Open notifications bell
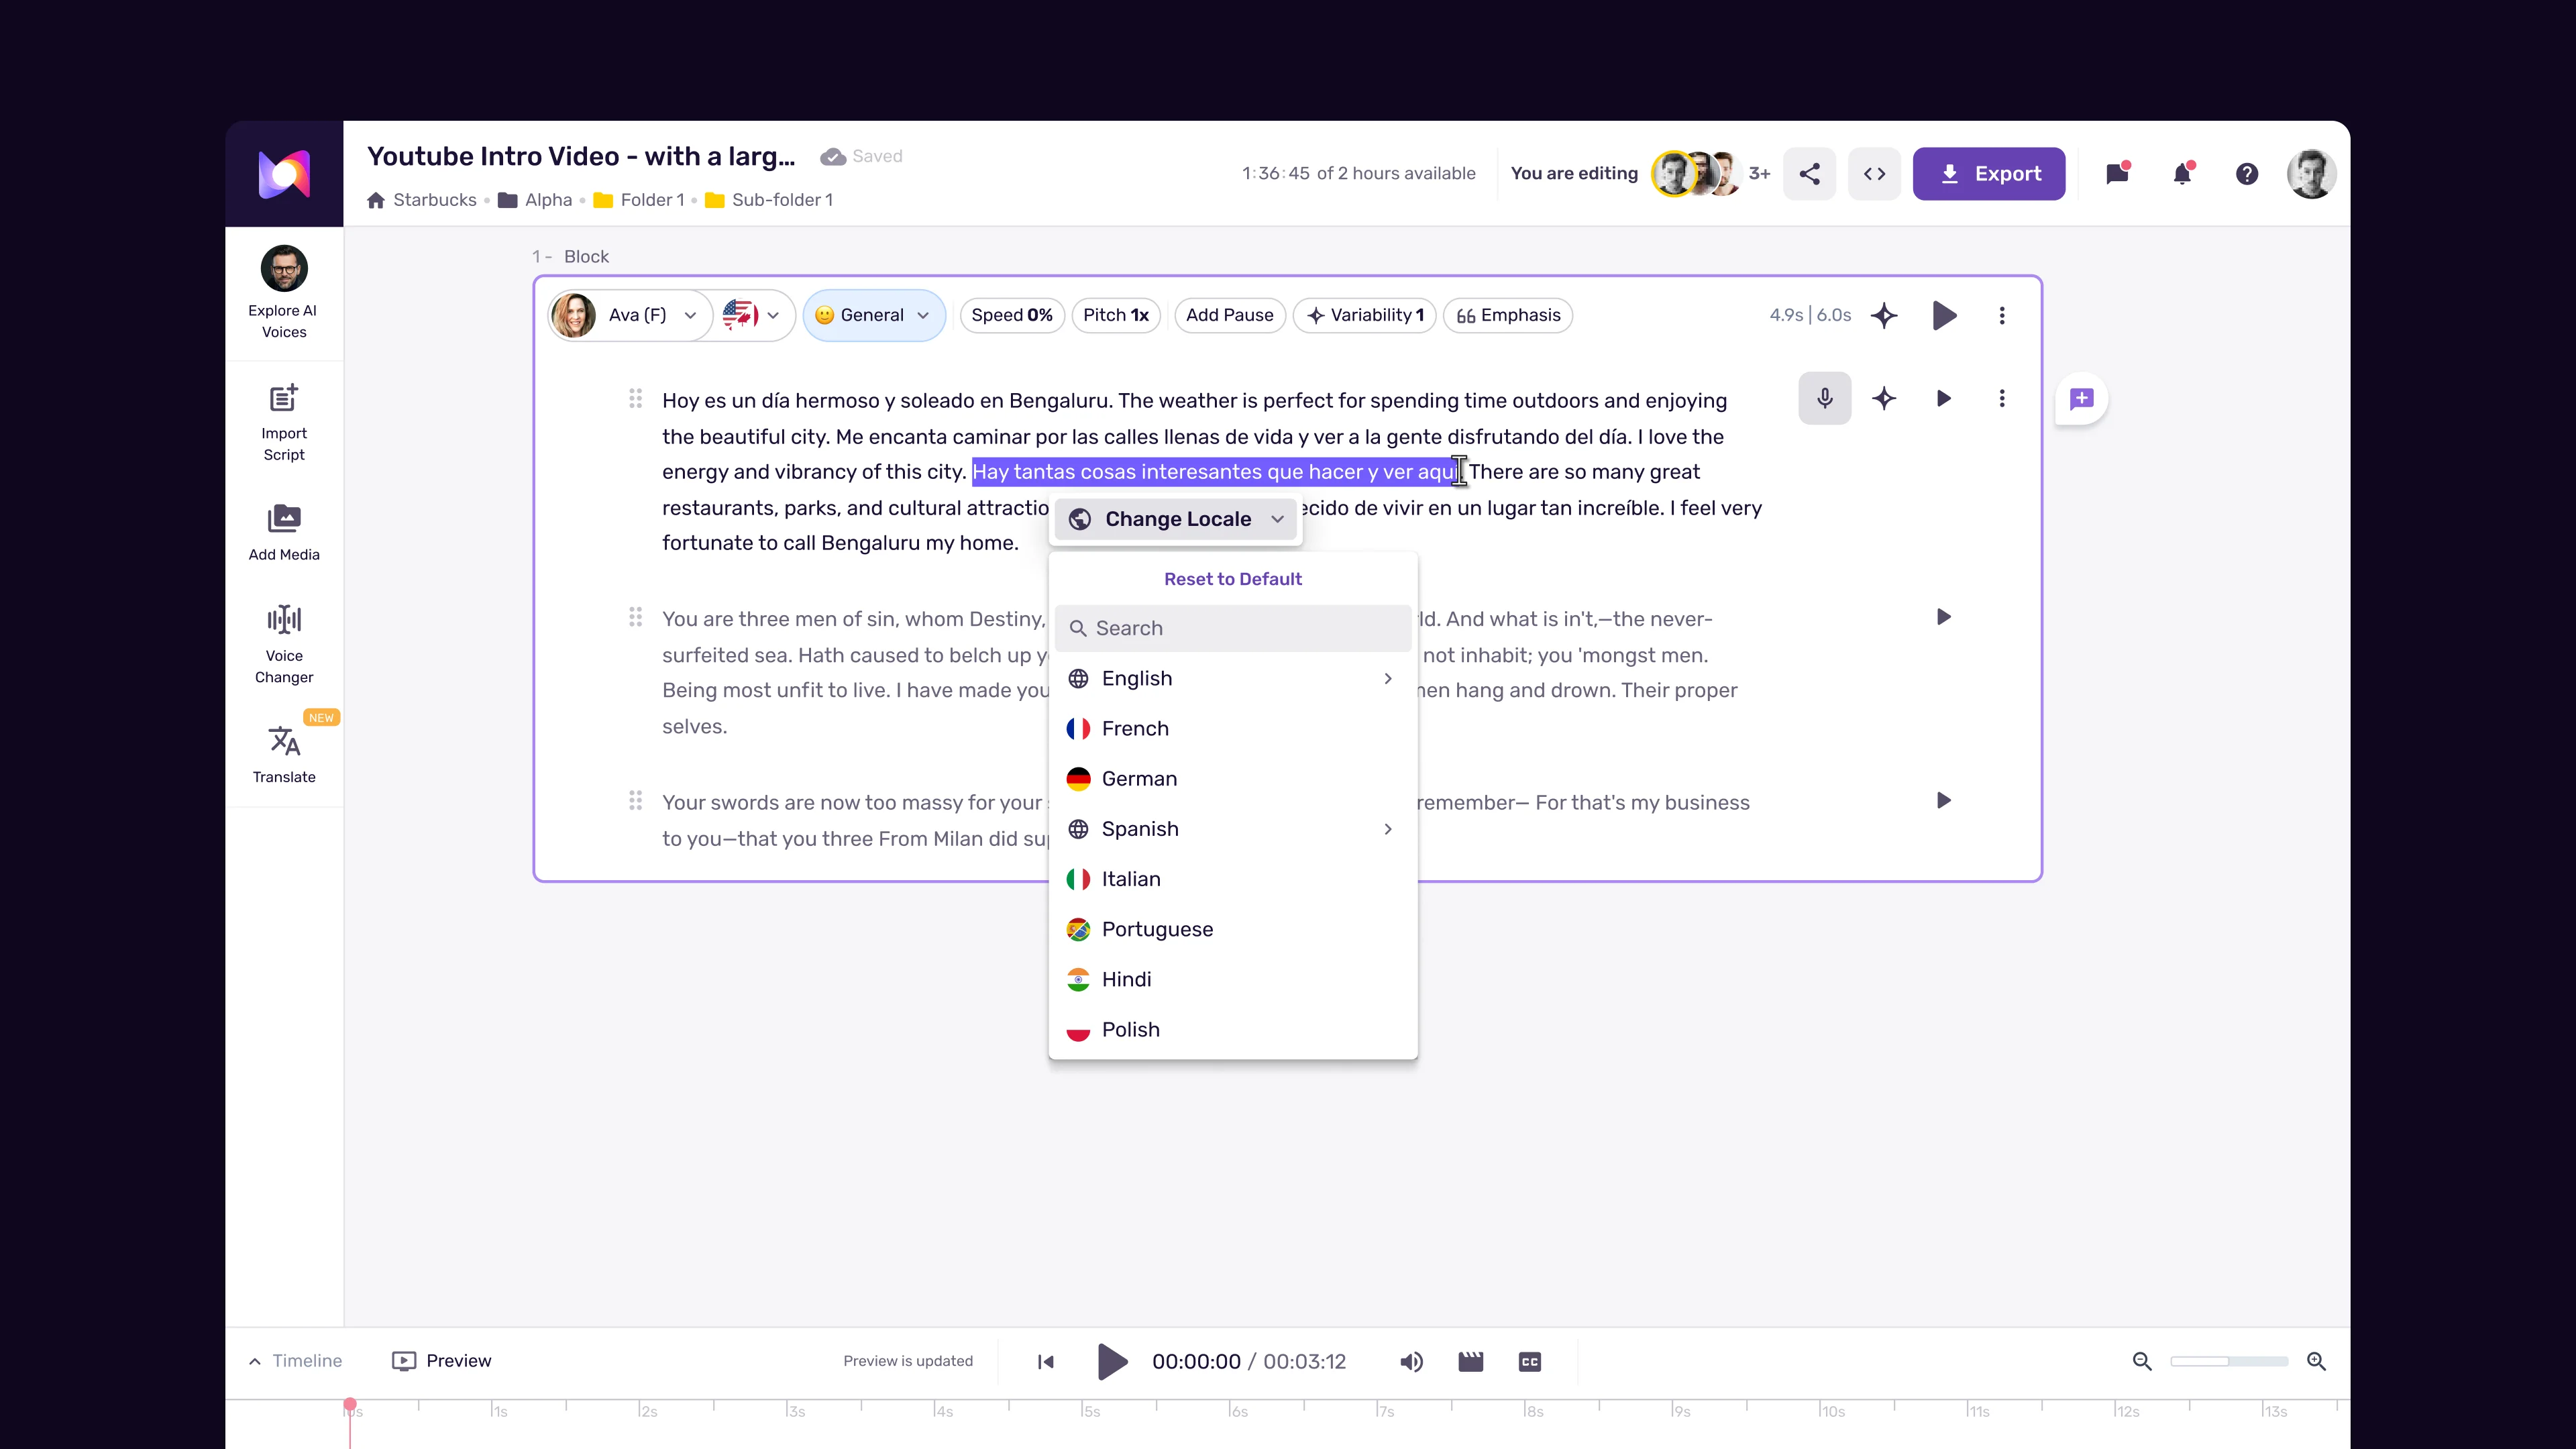Screen dimensions: 2576x1449 (2182, 174)
